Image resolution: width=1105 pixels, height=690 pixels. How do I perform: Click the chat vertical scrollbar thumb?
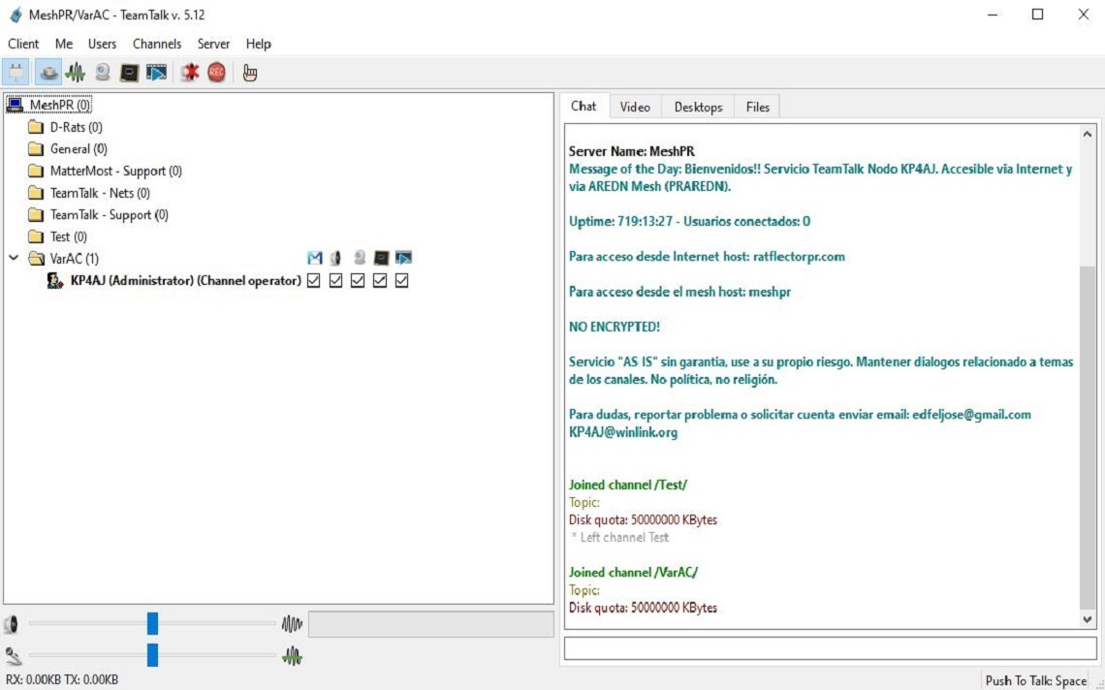click(1088, 438)
